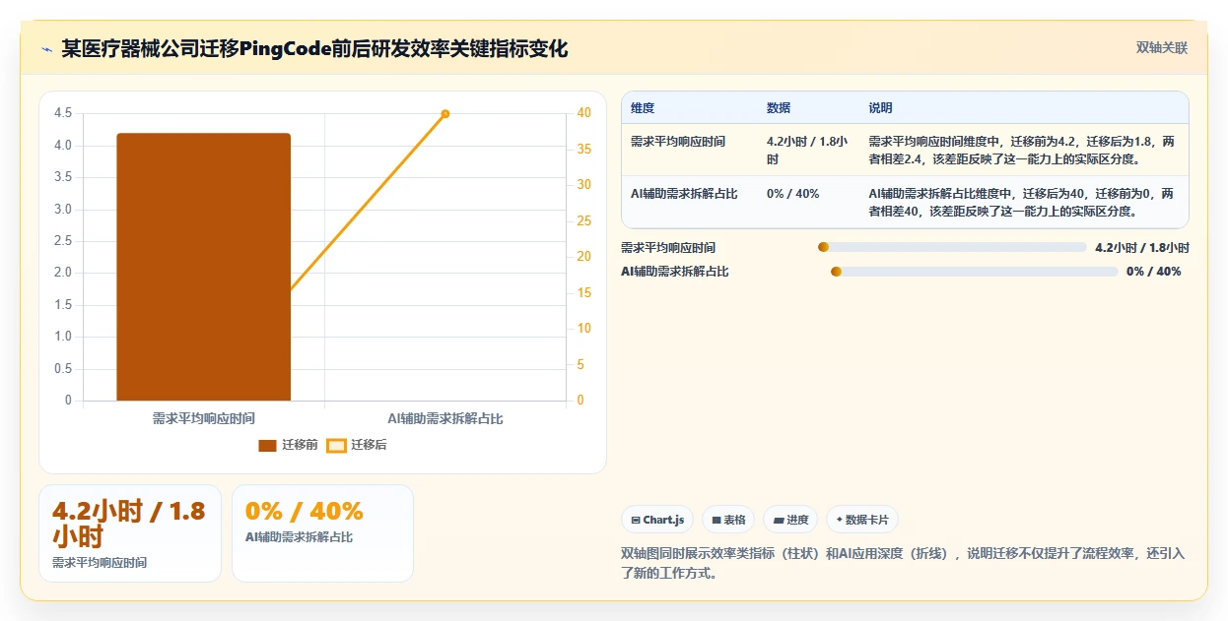Click the 迁移后 orange legend swatch
This screenshot has width=1228, height=621.
[x=336, y=446]
